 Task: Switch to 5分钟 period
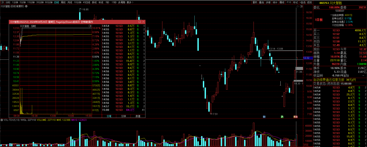pyautogui.click(x=22, y=2)
